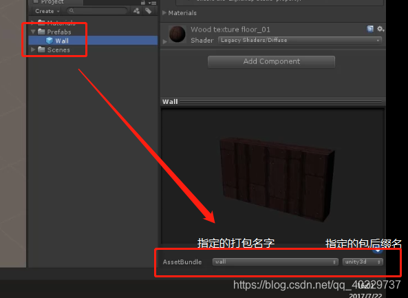Expand the Wood texture floor_01 material arrow

pyautogui.click(x=164, y=41)
